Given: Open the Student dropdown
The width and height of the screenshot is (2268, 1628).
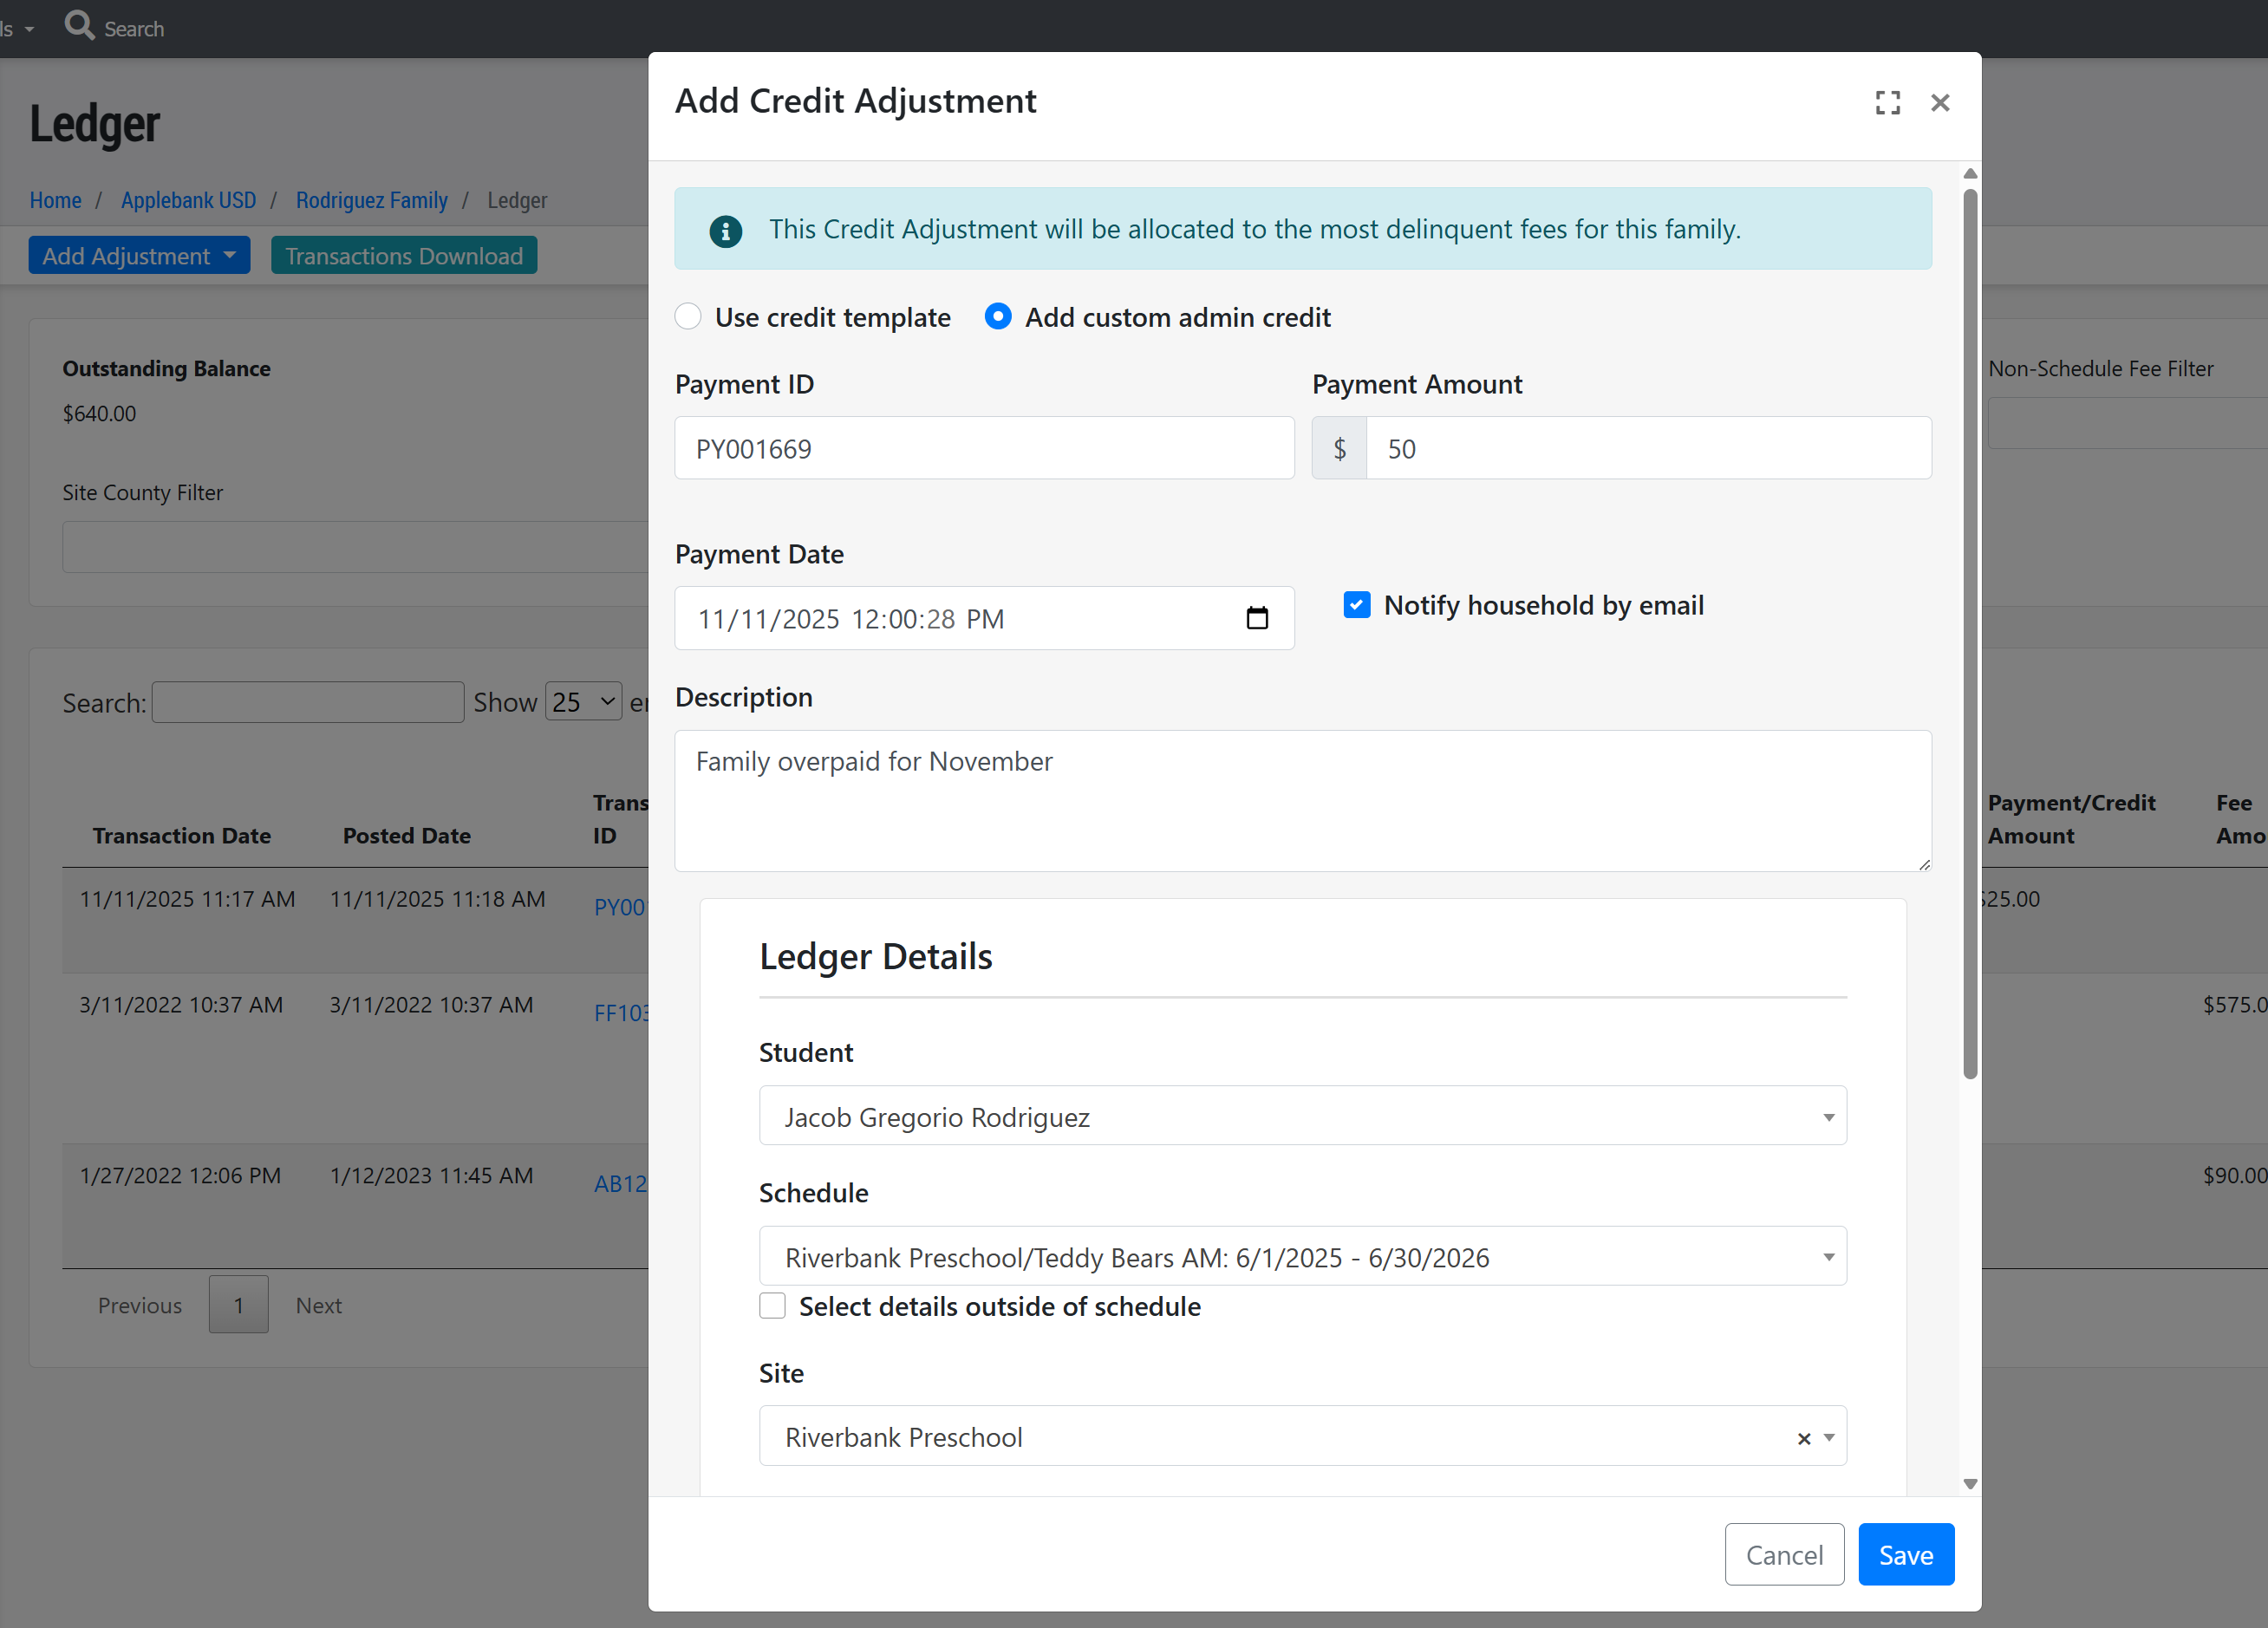Looking at the screenshot, I should pos(1302,1116).
